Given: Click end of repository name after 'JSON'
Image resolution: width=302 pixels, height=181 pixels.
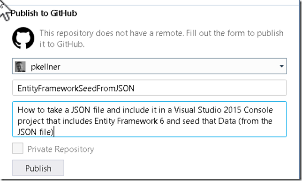Looking at the screenshot, I should coord(135,88).
